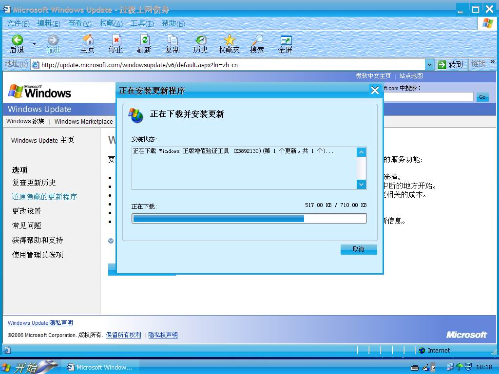Open the 历史 history icon

(x=201, y=40)
